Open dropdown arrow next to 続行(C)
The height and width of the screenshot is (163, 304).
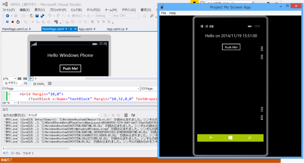(x=84, y=16)
